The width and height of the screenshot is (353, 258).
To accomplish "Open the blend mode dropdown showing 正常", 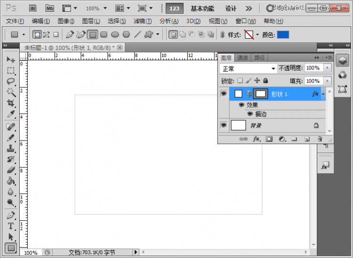I will tap(249, 68).
